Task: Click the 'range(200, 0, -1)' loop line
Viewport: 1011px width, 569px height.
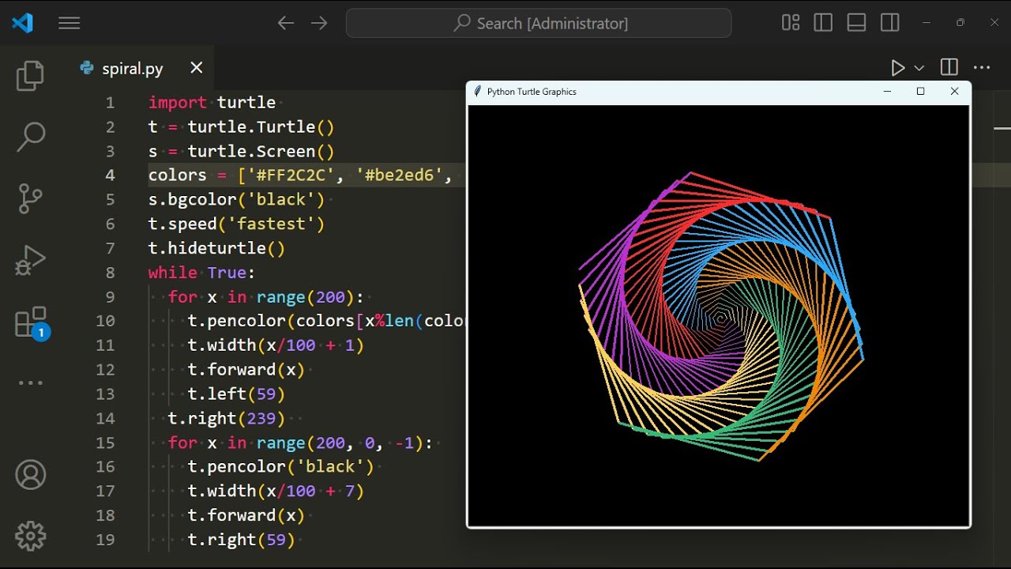Action: (x=300, y=443)
